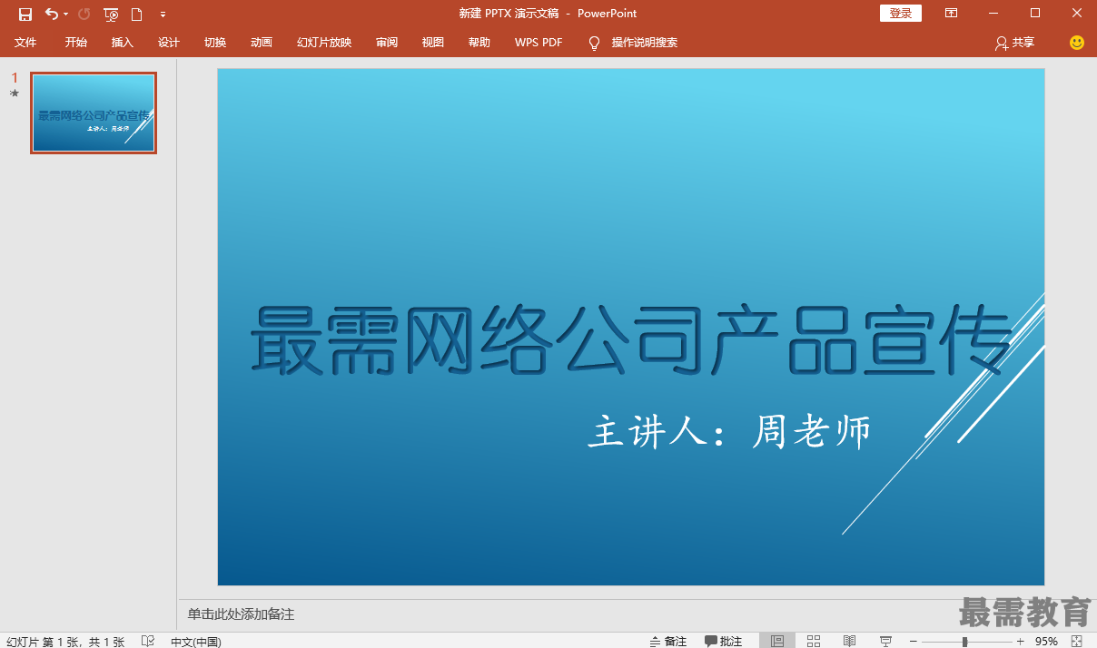Open the 切换 ribbon tab
This screenshot has width=1097, height=648.
point(215,43)
